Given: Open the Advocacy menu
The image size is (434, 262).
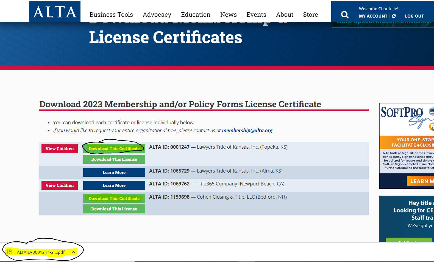Looking at the screenshot, I should click(x=157, y=15).
